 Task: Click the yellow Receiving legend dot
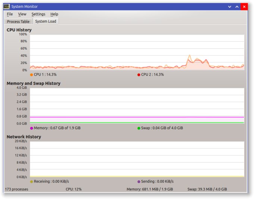pyautogui.click(x=31, y=182)
